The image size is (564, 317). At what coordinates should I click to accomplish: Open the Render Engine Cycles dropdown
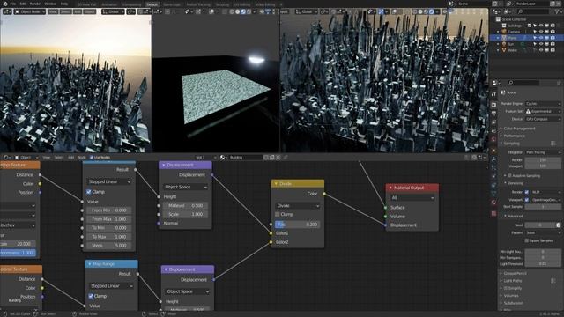pos(543,104)
